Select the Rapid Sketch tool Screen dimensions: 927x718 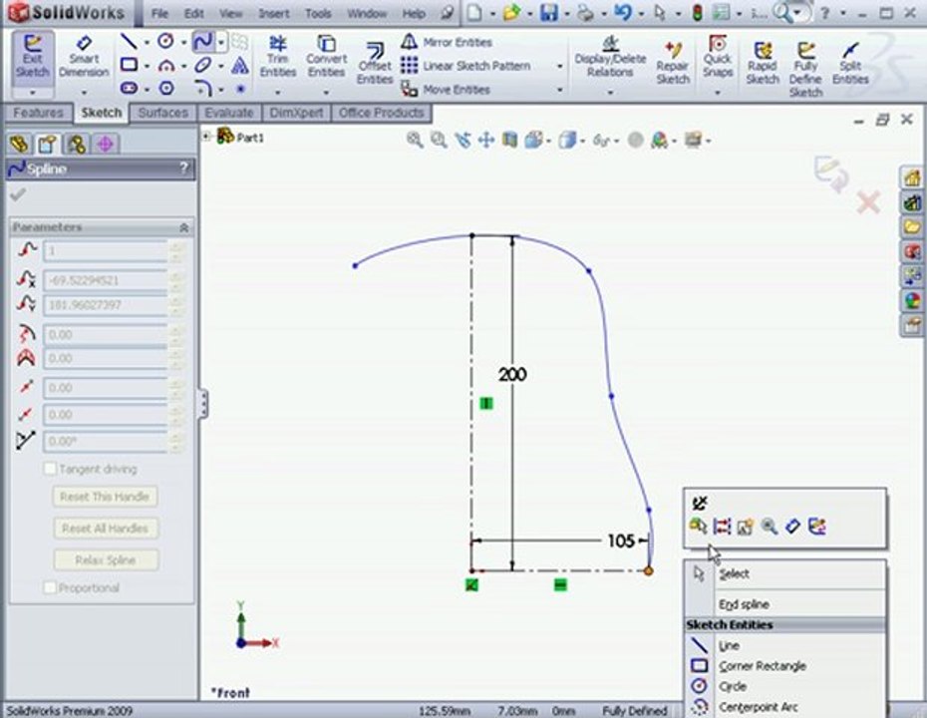[763, 63]
